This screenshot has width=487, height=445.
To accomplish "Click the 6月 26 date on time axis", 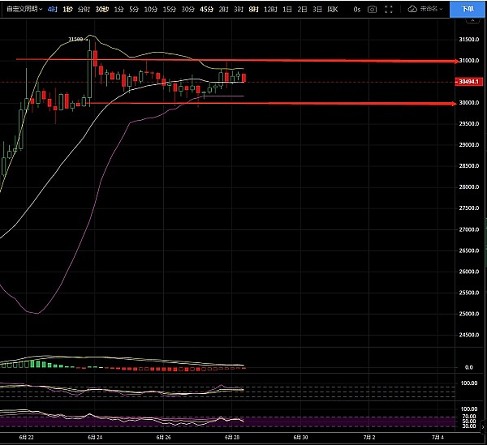I will 164,436.
